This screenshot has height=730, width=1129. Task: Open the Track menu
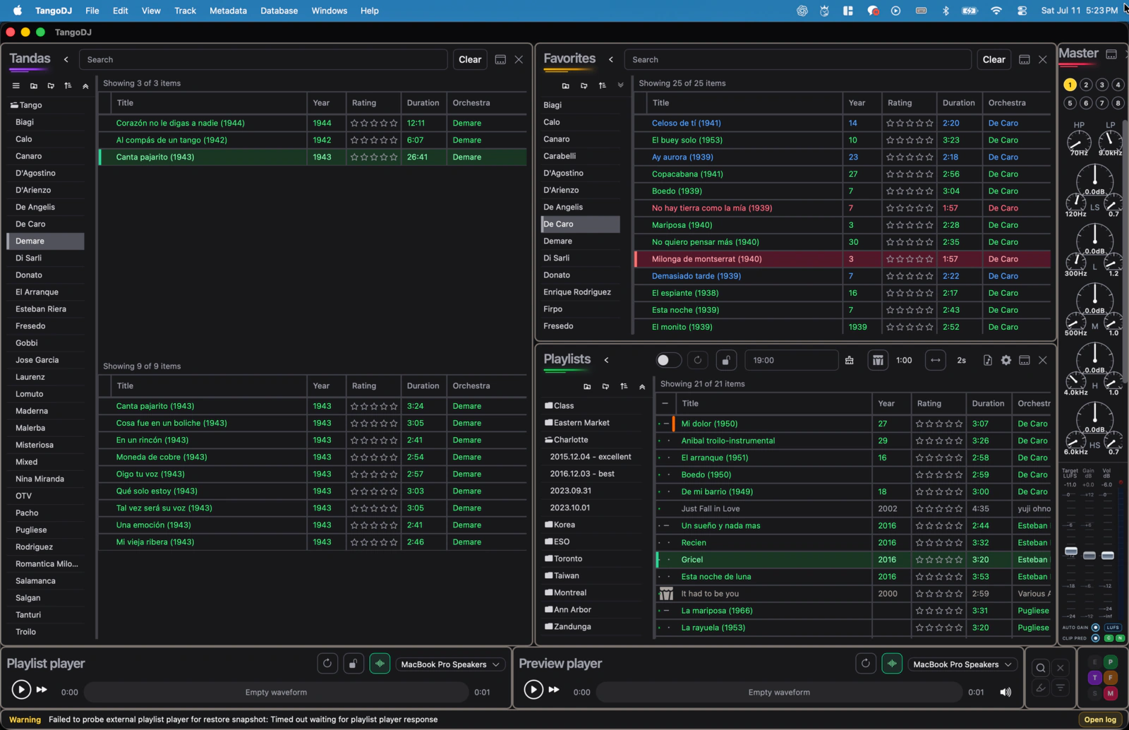click(185, 11)
